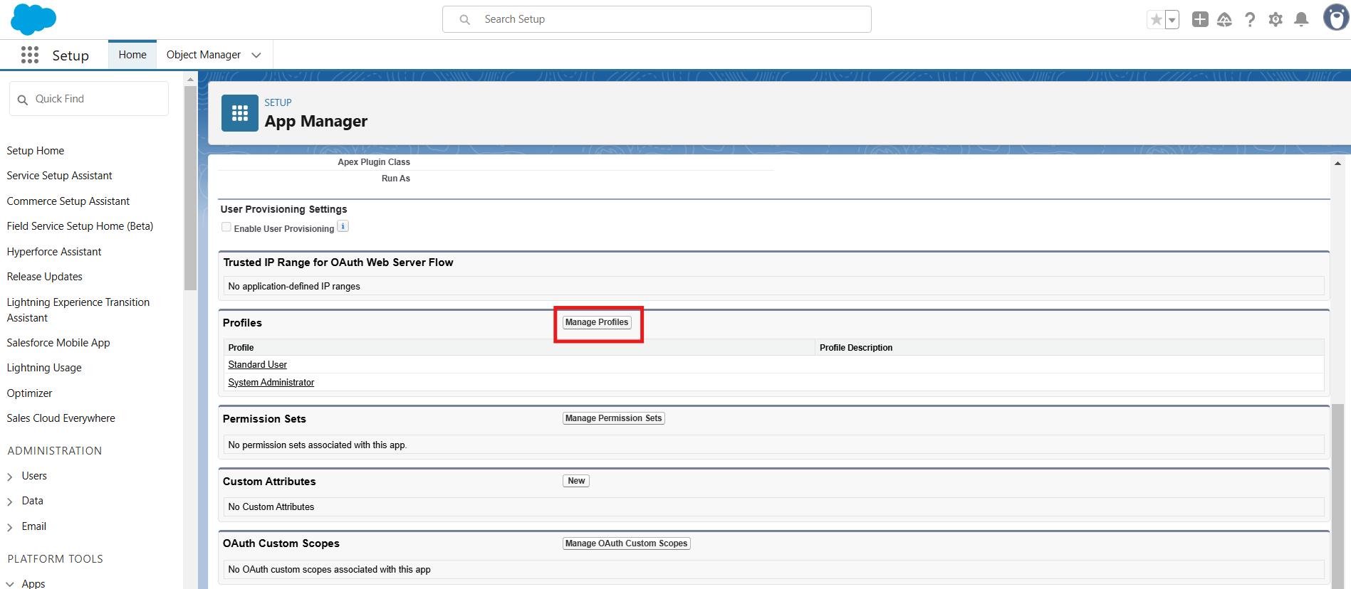Focus the Quick Find input
This screenshot has width=1351, height=589.
pyautogui.click(x=89, y=99)
